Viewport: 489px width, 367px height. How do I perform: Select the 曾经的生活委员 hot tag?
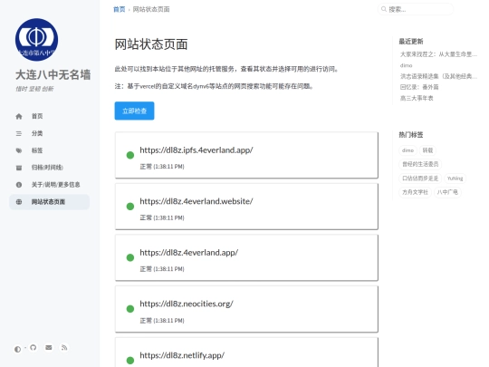420,164
